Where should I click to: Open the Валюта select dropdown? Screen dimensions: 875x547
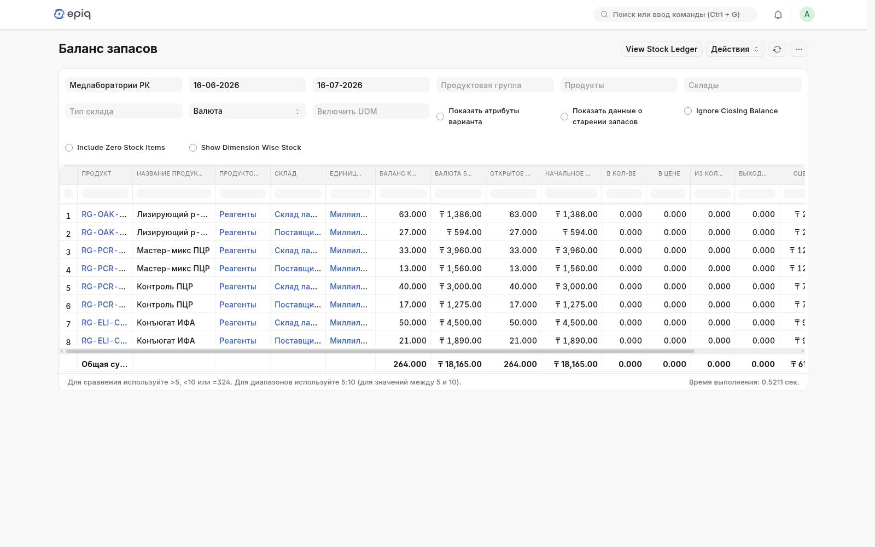(x=247, y=111)
